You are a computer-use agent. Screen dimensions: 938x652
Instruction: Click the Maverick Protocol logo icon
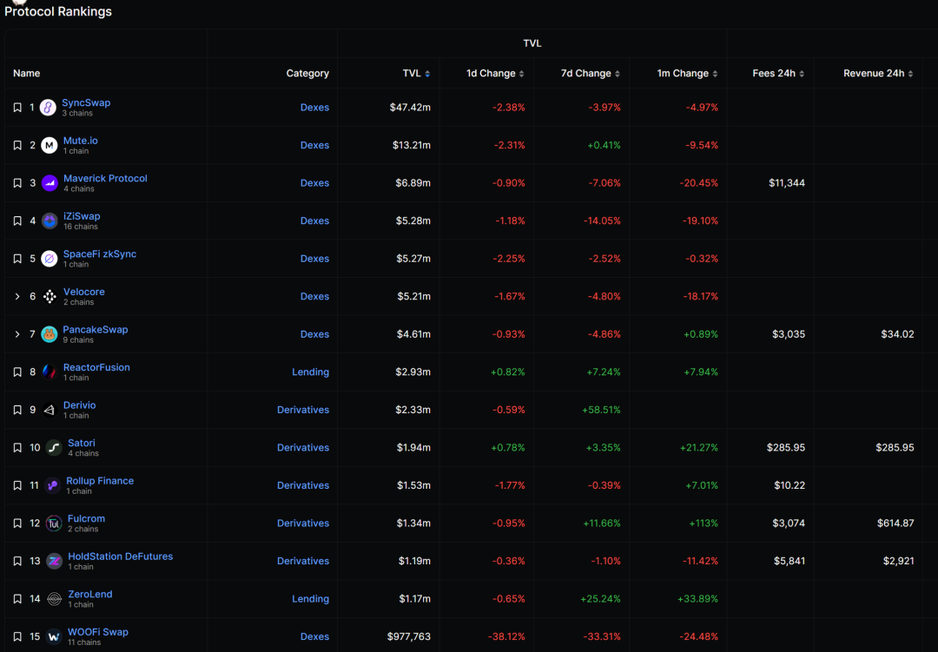click(x=50, y=183)
